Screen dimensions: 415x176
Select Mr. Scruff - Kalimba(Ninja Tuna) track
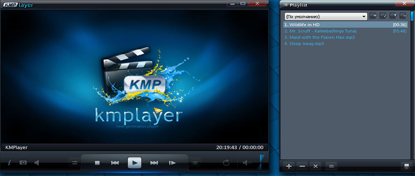345,31
